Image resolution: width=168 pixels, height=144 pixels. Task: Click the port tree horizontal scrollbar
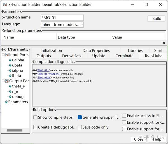[x=14, y=130]
